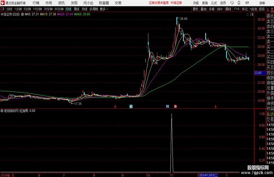
Task: Open the 功能 menu
Action: click(196, 3)
